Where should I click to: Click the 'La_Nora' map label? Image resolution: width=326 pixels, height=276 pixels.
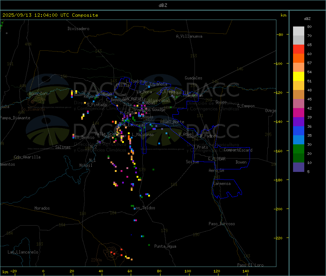pos(144,92)
